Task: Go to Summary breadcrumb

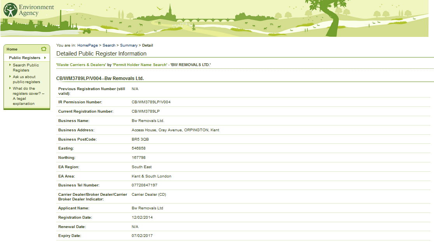Action: tap(129, 45)
